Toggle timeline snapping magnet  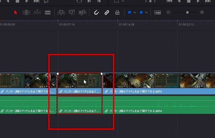click(x=96, y=12)
